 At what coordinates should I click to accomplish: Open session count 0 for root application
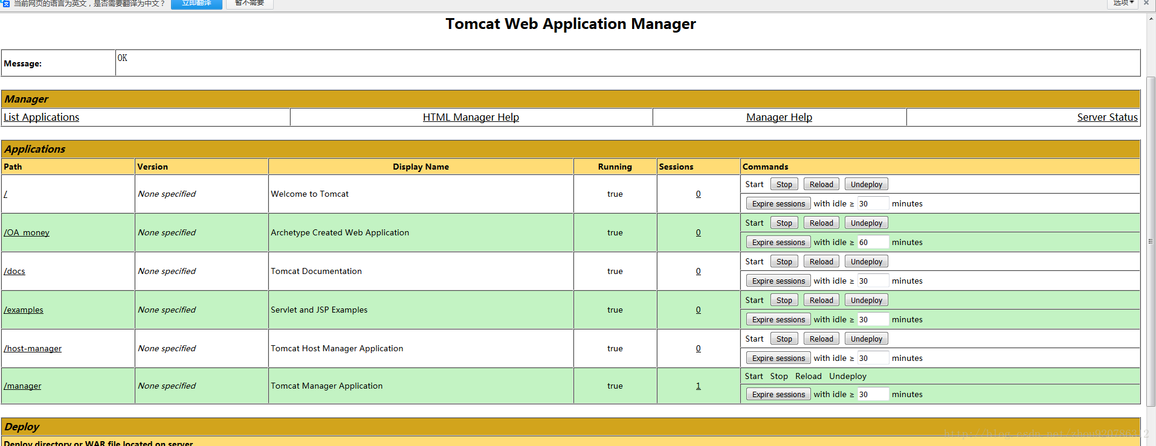(698, 194)
